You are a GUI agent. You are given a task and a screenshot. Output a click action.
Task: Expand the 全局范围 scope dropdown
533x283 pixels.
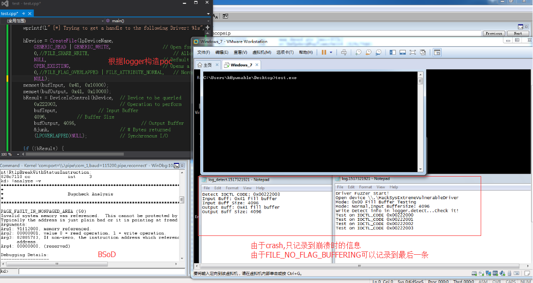103,21
